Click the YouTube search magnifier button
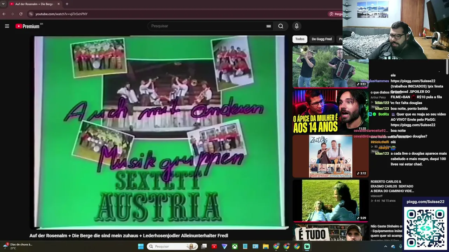 (x=281, y=26)
